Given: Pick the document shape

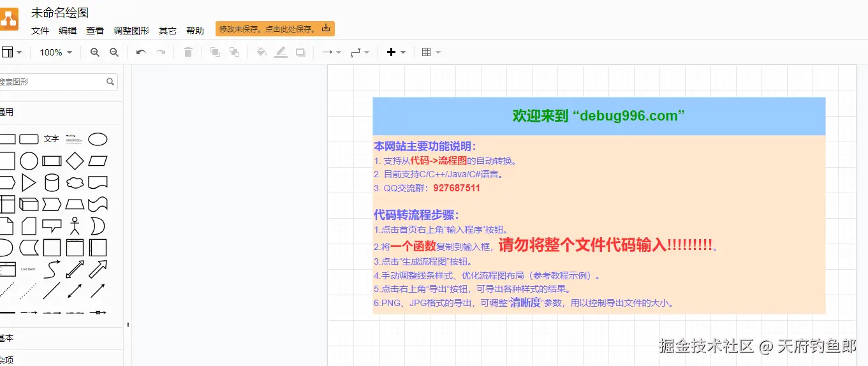Looking at the screenshot, I should pyautogui.click(x=98, y=183).
